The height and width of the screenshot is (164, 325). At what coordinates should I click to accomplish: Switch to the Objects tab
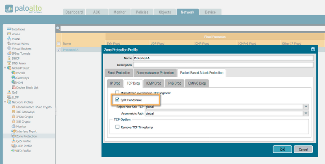coord(165,12)
